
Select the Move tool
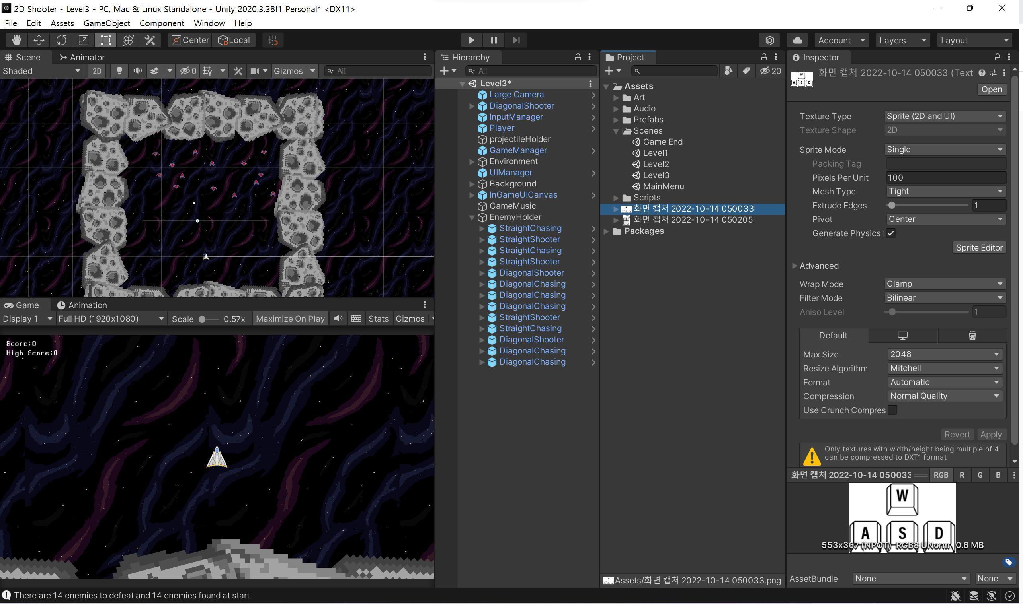(x=39, y=40)
